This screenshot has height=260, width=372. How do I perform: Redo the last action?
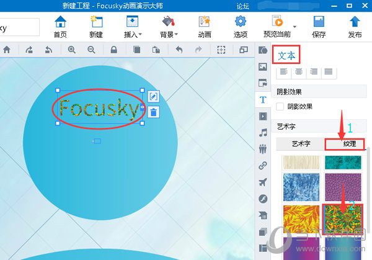(x=198, y=50)
